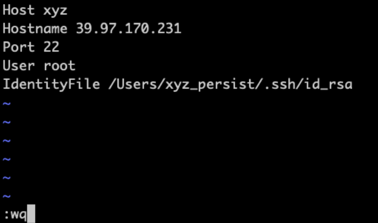Viewport: 378px width, 223px height.
Task: Click the second tilde empty-line marker
Action: 7,123
